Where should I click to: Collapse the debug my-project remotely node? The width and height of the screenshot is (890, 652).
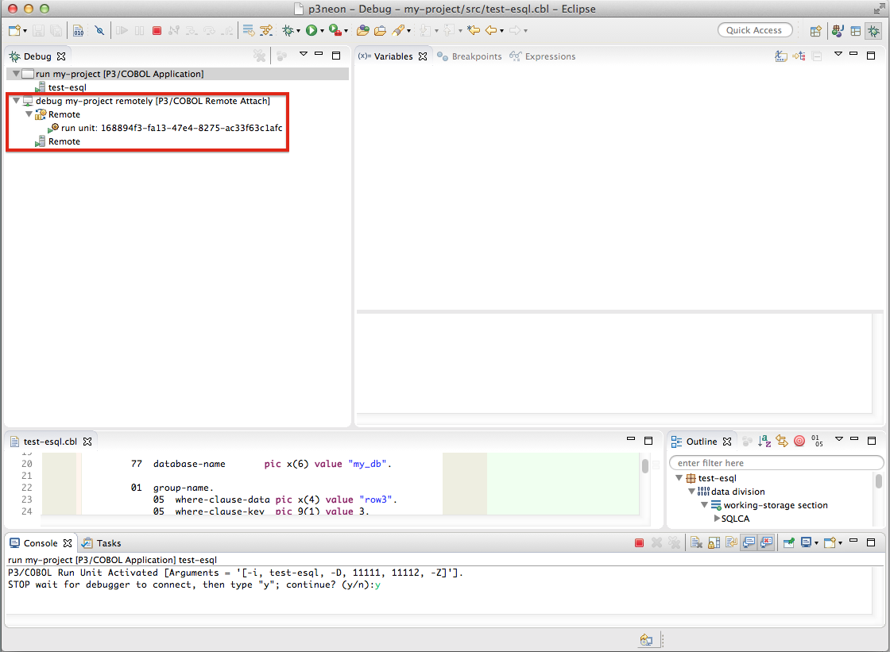17,101
